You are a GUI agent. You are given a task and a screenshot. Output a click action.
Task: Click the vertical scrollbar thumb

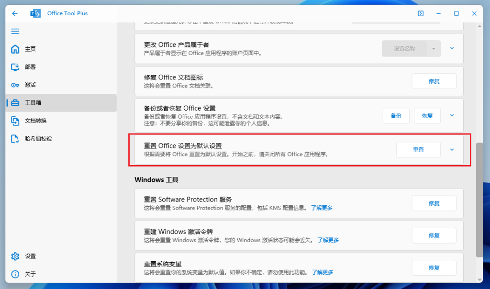pos(479,200)
